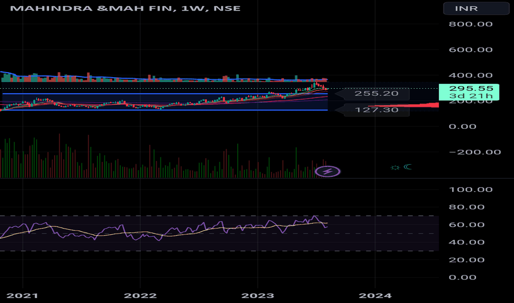Screen dimensions: 514x303
Task: Click the purple lightning bolt icon
Action: pos(328,171)
